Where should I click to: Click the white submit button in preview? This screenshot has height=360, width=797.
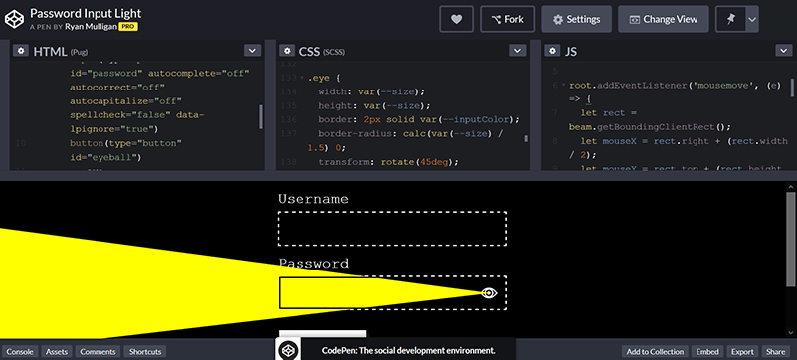[x=322, y=333]
